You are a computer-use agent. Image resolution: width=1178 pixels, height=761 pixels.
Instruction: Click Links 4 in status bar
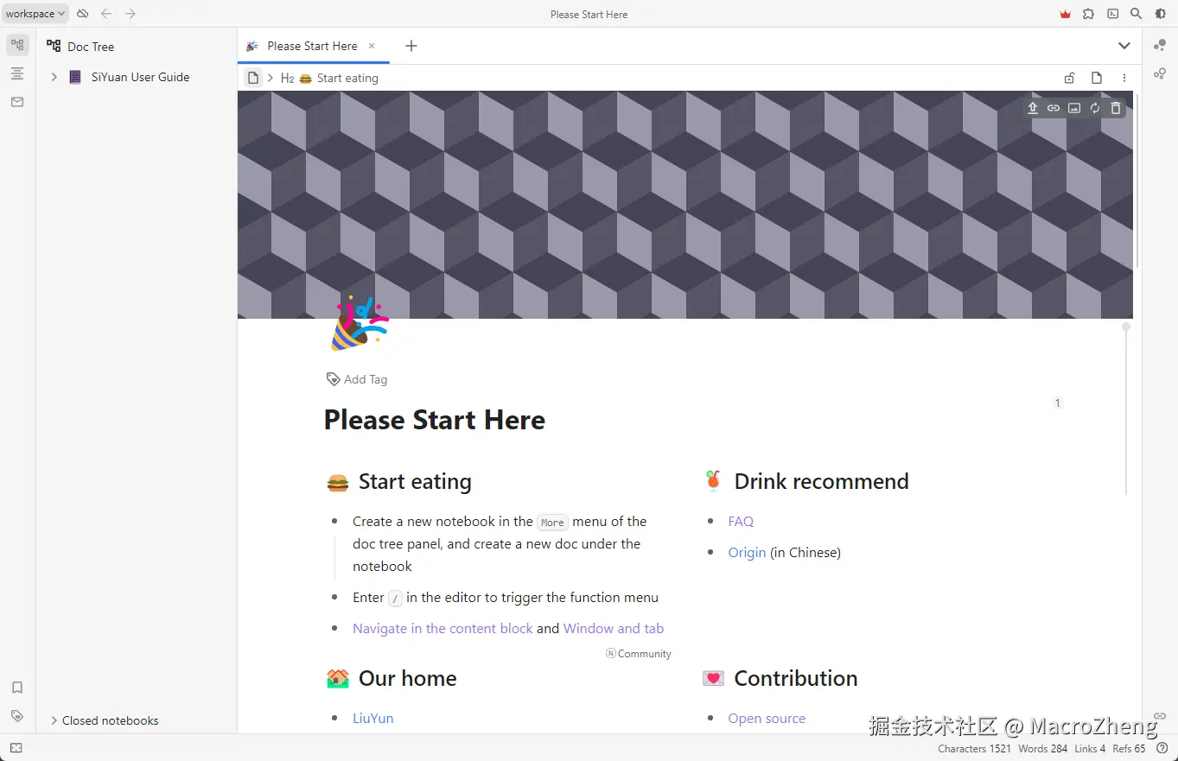coord(1090,749)
